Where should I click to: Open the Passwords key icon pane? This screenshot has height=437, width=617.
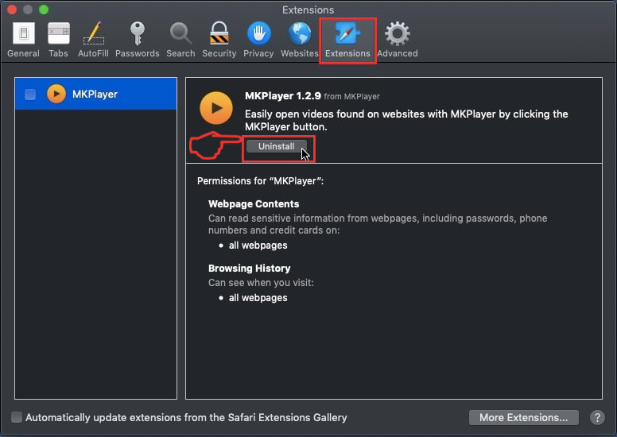[137, 40]
